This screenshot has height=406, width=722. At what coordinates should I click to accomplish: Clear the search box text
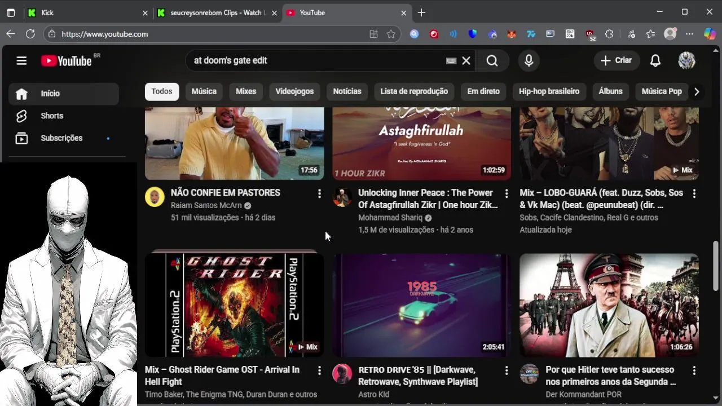pyautogui.click(x=466, y=60)
